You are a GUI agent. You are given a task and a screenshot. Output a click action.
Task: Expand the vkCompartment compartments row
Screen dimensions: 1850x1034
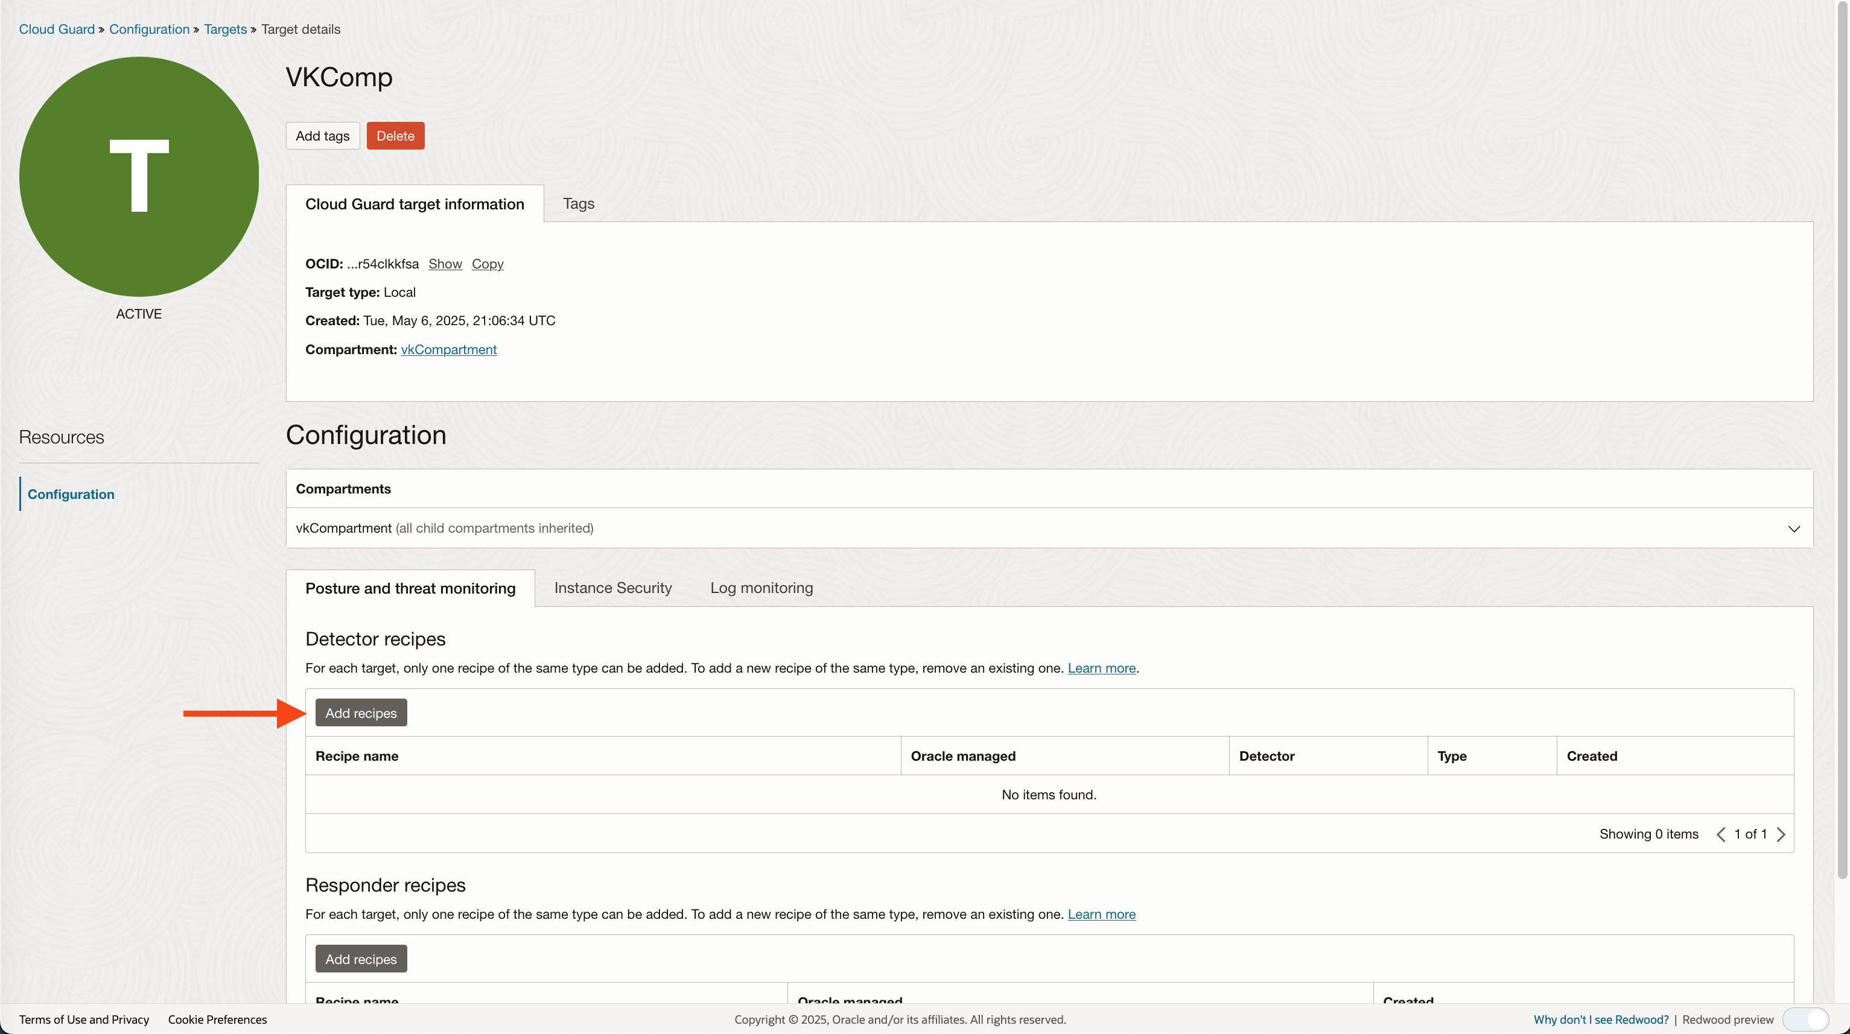(x=1793, y=528)
